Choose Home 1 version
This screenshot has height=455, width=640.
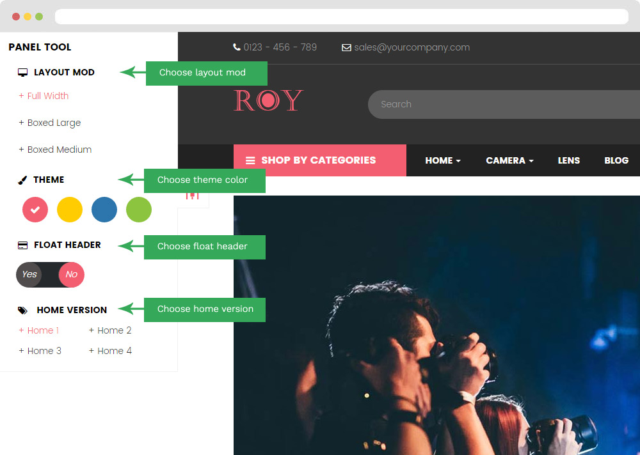[x=39, y=330]
